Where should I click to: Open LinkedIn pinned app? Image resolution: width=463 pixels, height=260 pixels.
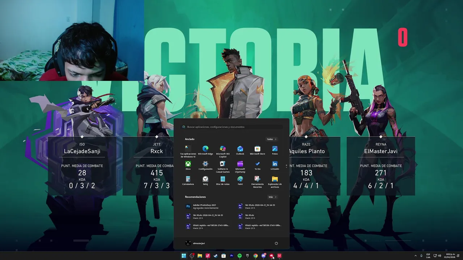[x=275, y=165]
